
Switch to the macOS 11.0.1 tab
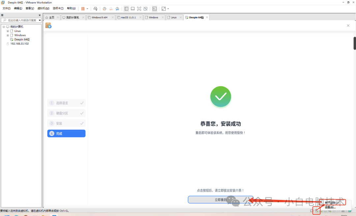129,17
